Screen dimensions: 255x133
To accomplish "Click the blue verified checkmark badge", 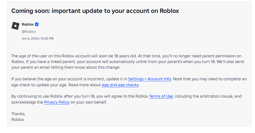I will pyautogui.click(x=37, y=24).
